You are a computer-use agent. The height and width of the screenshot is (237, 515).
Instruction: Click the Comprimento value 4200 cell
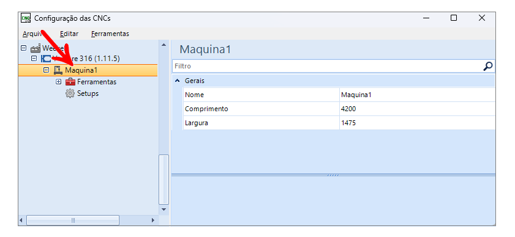(x=417, y=109)
